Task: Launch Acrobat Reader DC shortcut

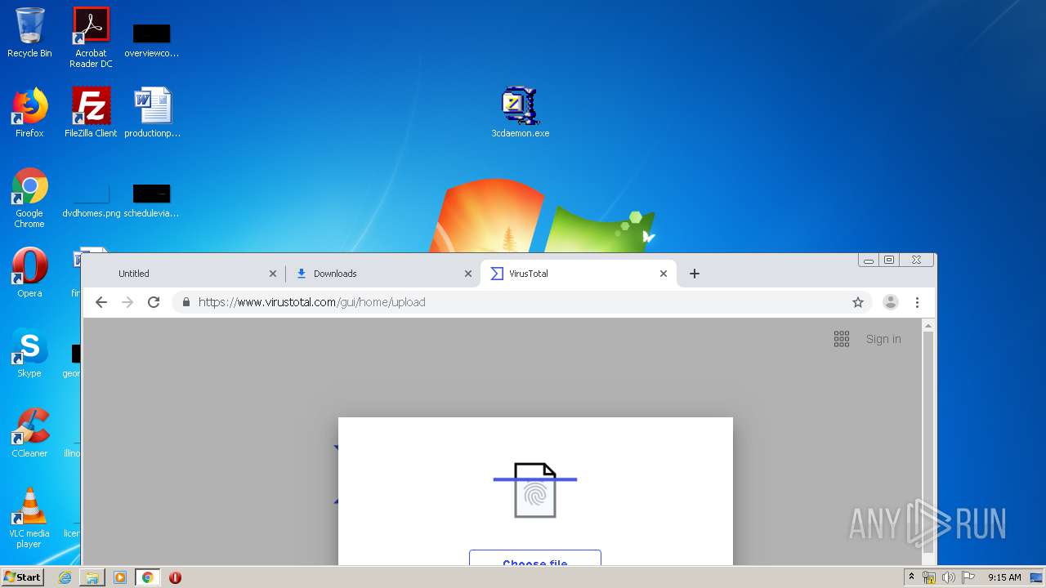Action: pos(91,37)
